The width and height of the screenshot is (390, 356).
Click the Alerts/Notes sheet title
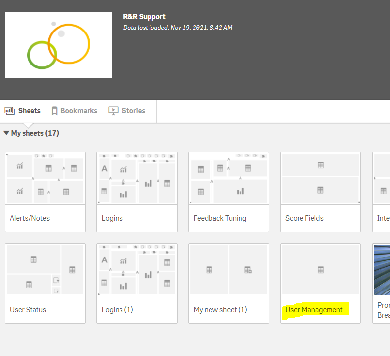tap(30, 218)
